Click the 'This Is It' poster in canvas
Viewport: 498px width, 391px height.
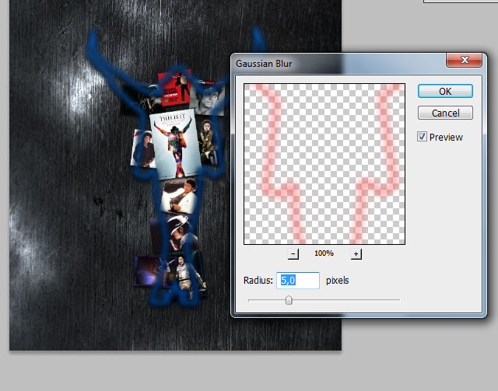point(175,145)
